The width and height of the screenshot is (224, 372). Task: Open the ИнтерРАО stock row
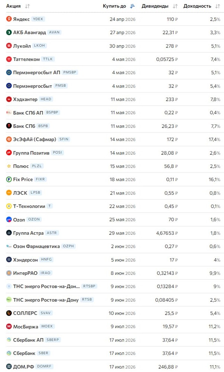pyautogui.click(x=25, y=273)
